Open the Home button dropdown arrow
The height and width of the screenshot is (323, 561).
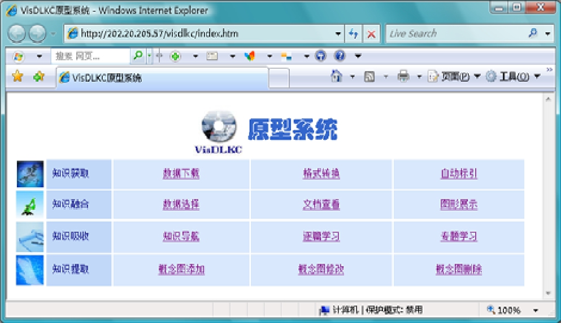tap(353, 76)
